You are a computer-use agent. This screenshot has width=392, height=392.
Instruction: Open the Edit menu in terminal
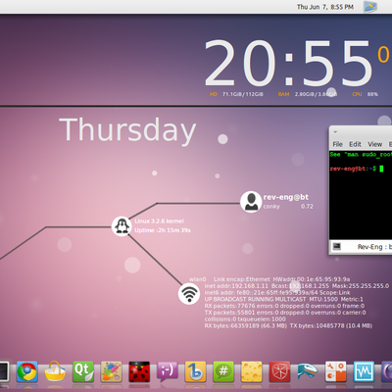point(355,144)
